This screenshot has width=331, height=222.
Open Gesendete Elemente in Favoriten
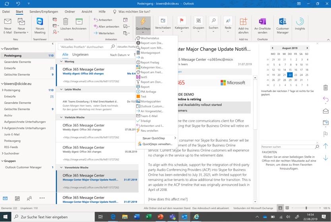tap(17, 62)
